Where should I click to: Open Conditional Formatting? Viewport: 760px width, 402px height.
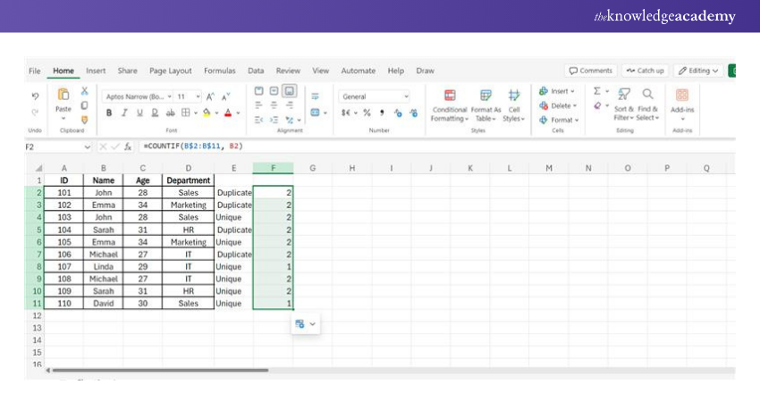pos(449,96)
